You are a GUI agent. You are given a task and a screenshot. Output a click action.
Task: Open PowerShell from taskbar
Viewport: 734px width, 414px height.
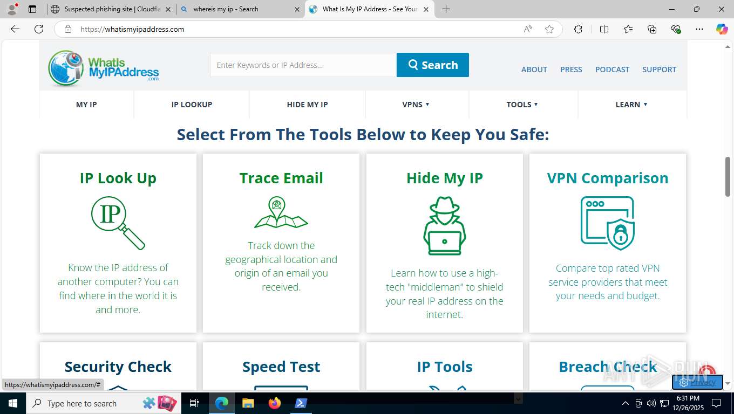click(x=301, y=403)
